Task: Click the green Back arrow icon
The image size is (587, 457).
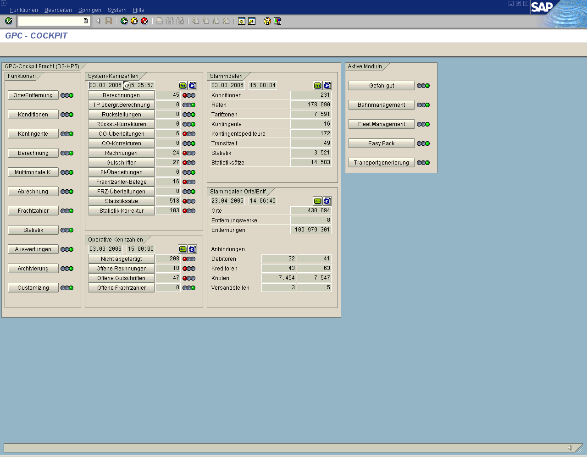Action: [124, 21]
